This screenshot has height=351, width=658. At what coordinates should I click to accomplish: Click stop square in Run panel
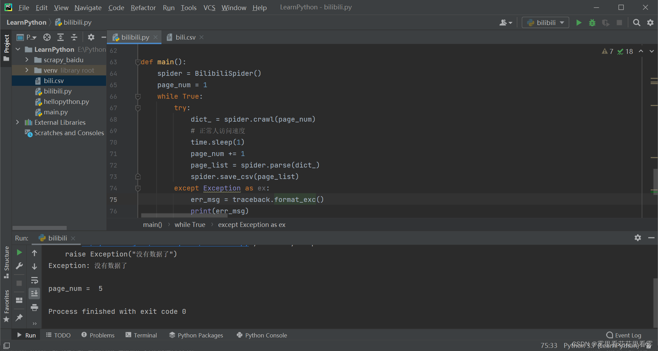coord(19,283)
